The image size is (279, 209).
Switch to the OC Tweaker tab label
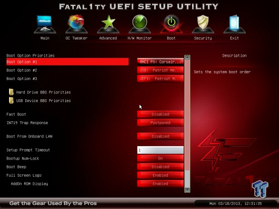76,38
